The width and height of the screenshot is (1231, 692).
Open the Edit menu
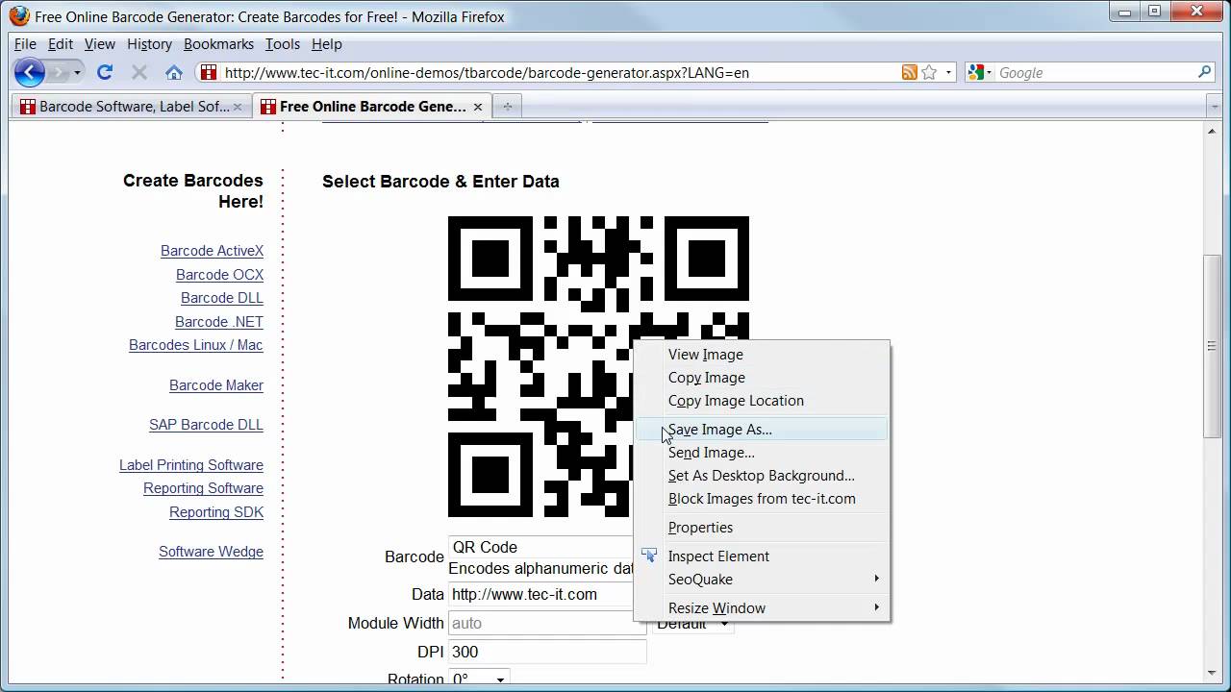click(x=60, y=44)
